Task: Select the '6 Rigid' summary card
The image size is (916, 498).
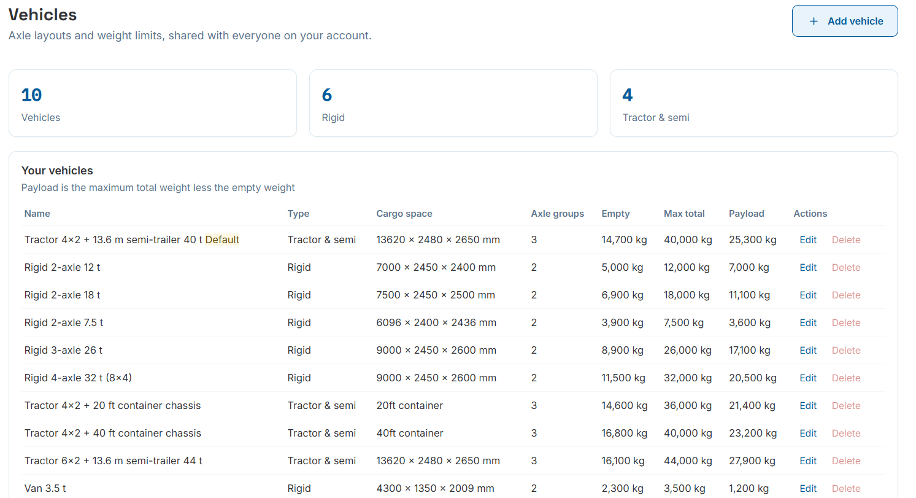Action: [453, 103]
